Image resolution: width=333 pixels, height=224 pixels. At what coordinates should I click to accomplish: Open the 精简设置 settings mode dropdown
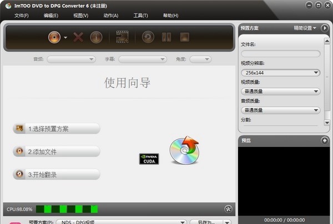pos(305,28)
